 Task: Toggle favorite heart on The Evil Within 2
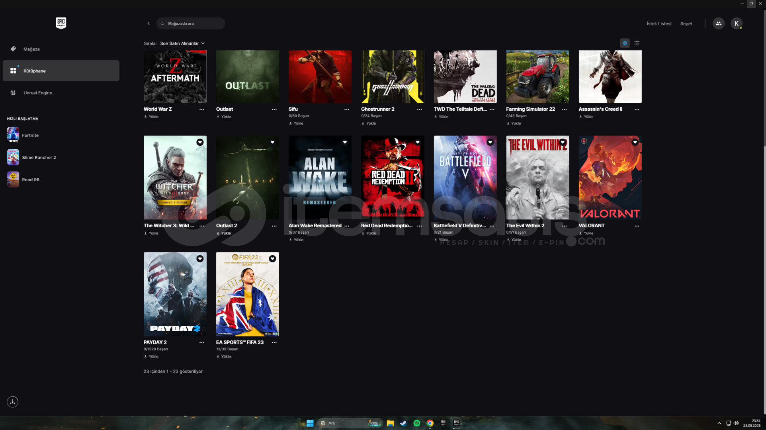point(563,142)
